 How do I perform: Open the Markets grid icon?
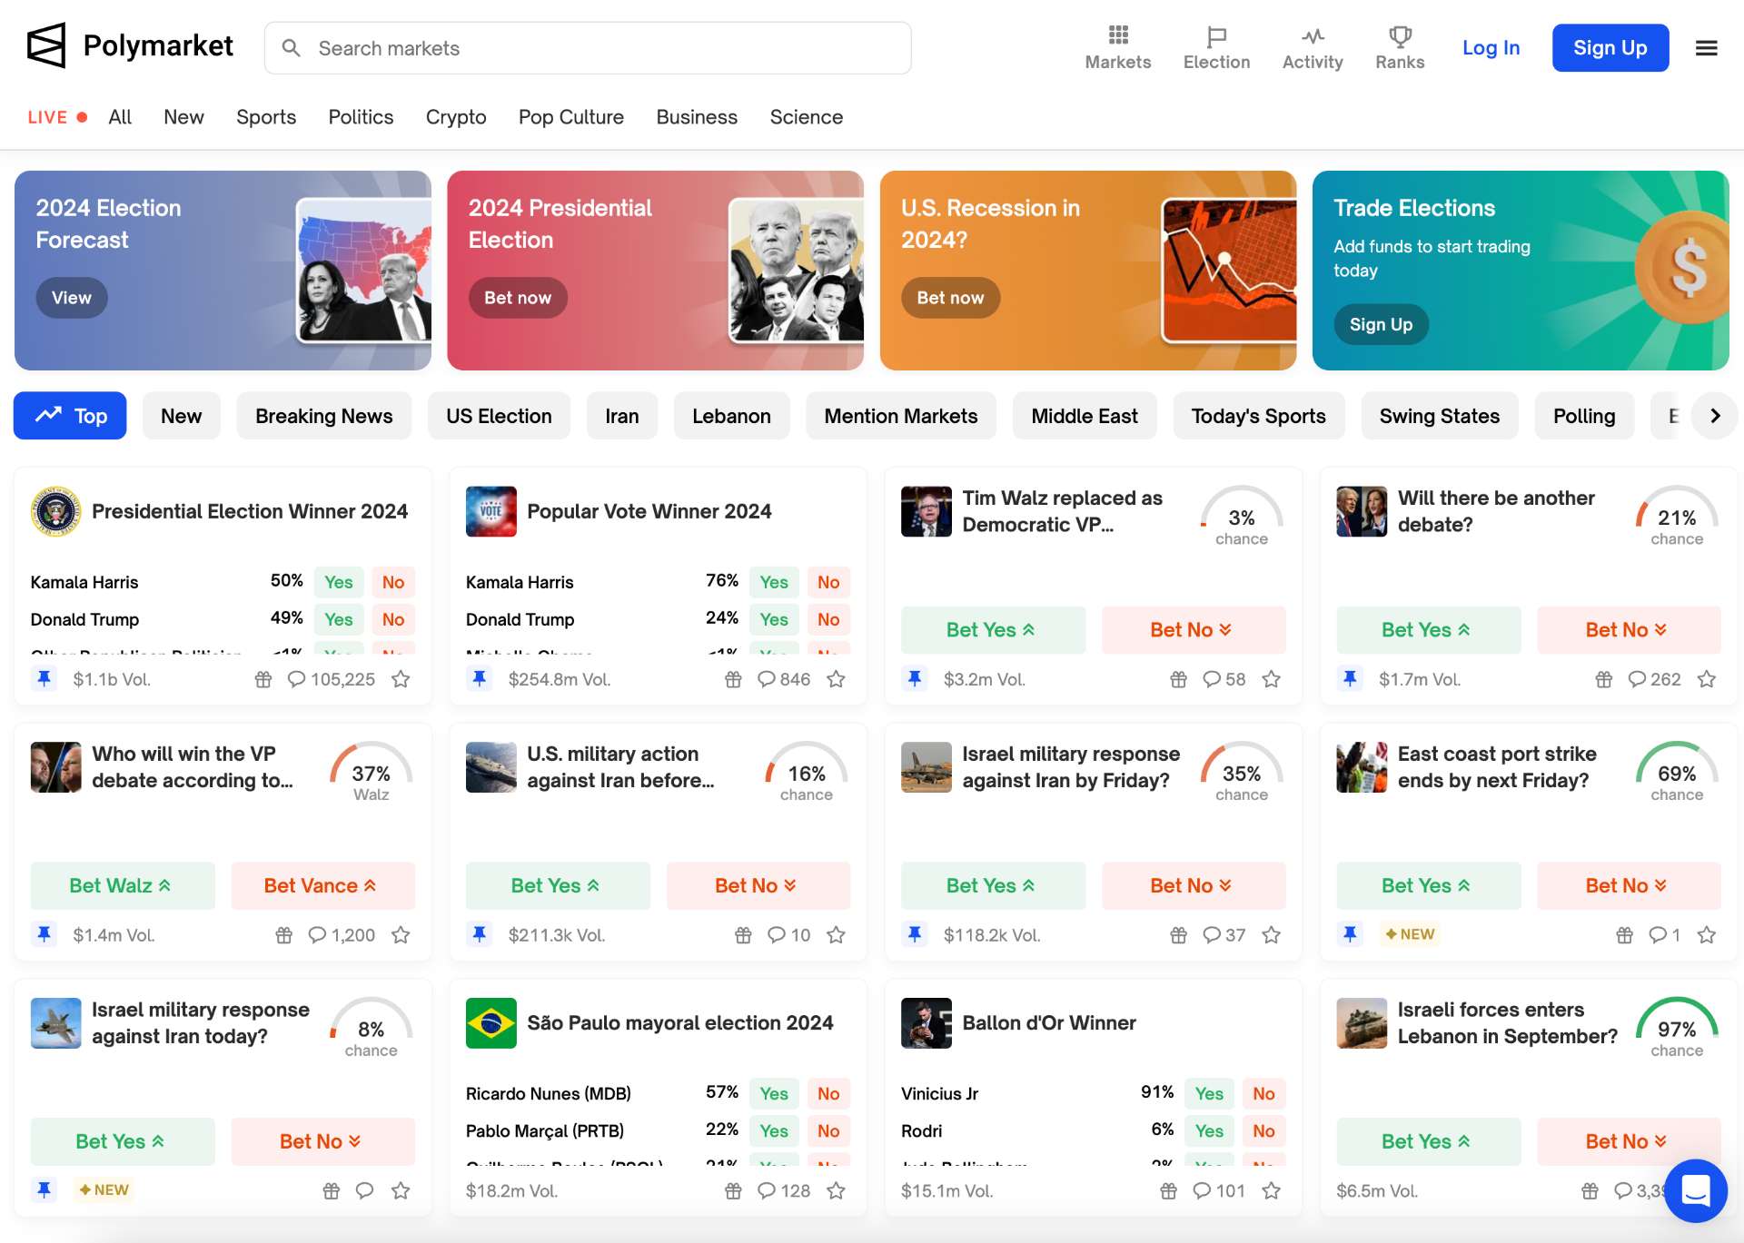1118,35
